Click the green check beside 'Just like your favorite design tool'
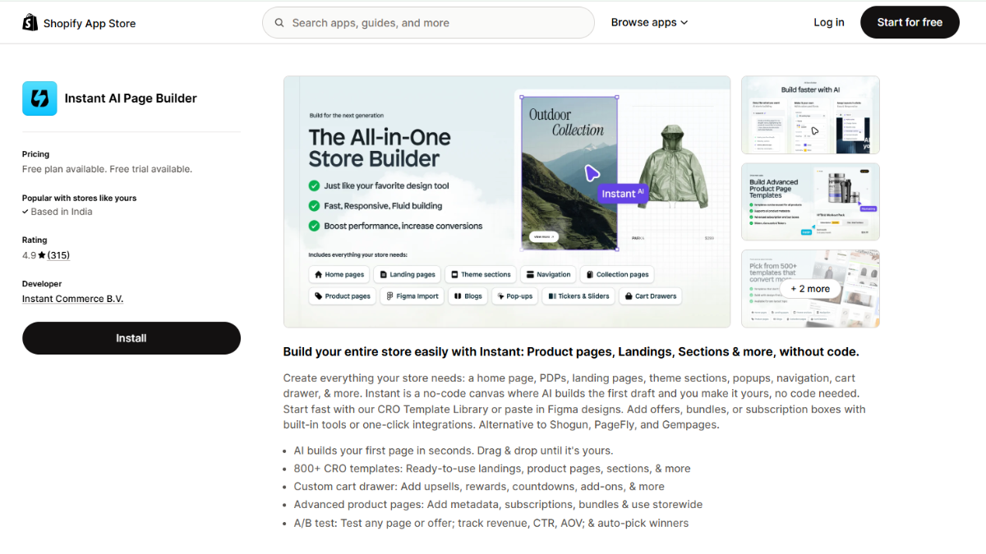 (x=314, y=186)
